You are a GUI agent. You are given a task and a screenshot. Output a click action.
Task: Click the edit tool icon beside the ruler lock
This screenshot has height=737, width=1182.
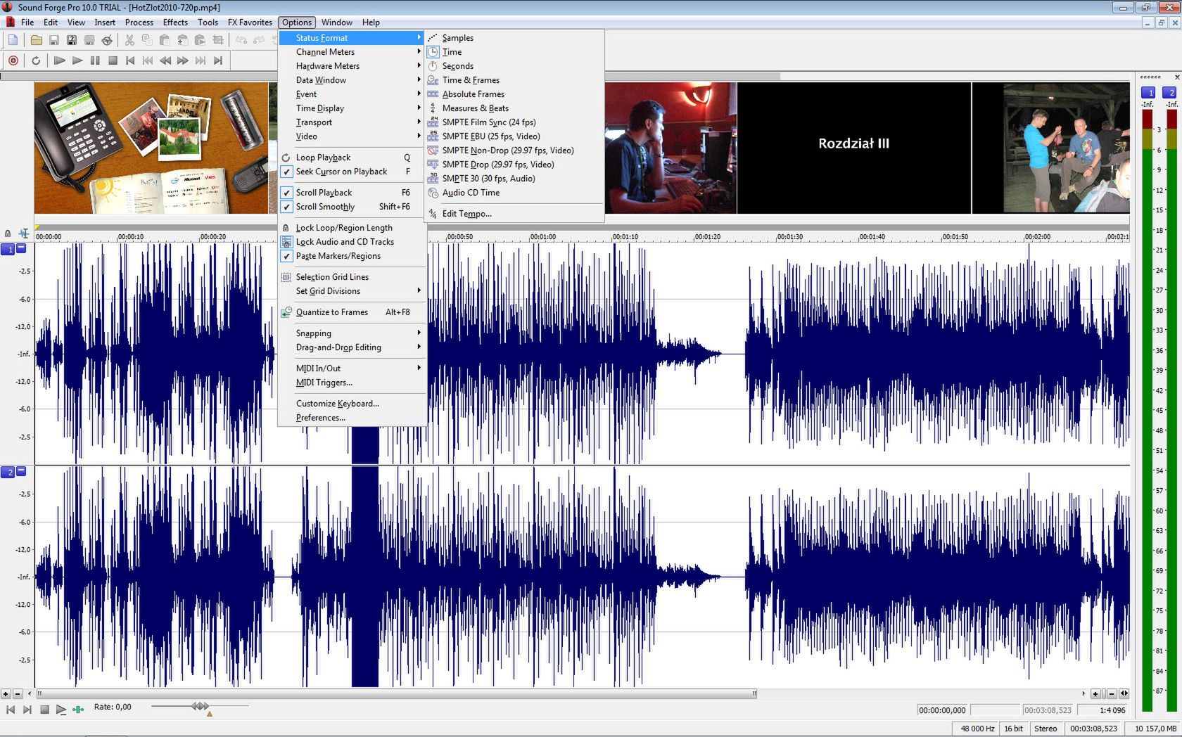coord(23,233)
